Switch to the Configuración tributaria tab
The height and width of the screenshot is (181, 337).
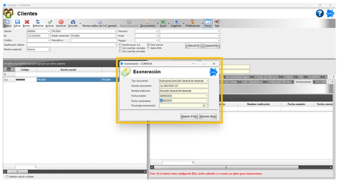279,82
